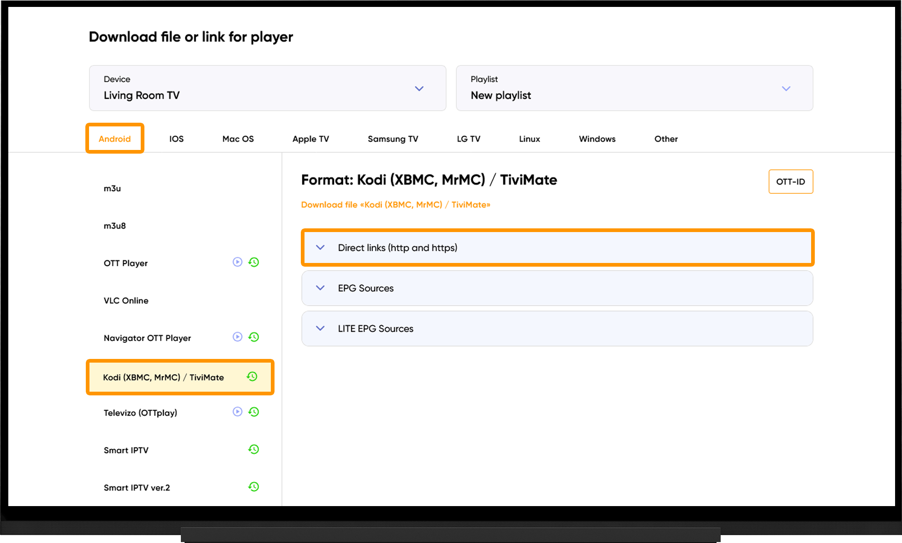902x543 pixels.
Task: Click the play icon beside Navigator OTT Player
Action: point(237,337)
